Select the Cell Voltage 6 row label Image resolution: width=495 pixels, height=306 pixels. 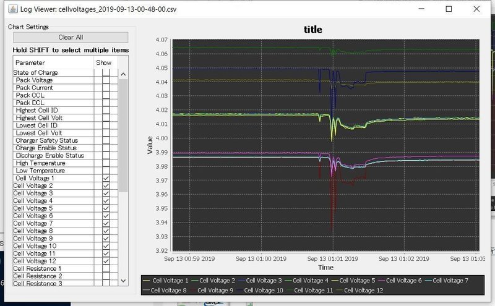[x=33, y=216]
